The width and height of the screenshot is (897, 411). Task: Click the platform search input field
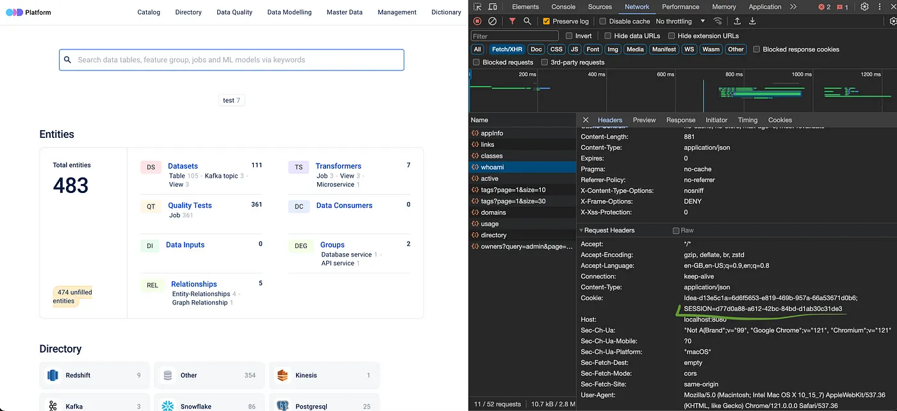pyautogui.click(x=232, y=60)
